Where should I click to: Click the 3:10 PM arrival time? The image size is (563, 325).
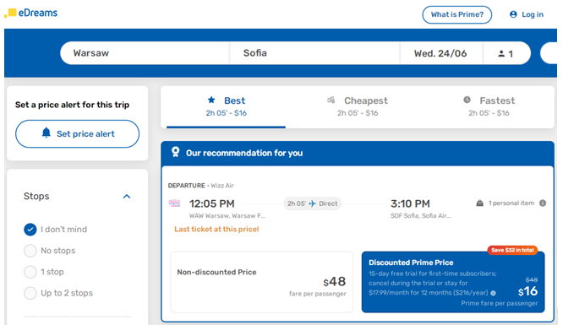coord(410,203)
